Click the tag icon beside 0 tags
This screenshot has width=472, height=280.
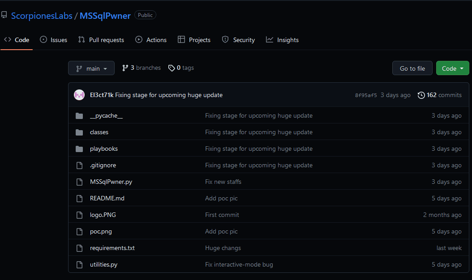[172, 68]
